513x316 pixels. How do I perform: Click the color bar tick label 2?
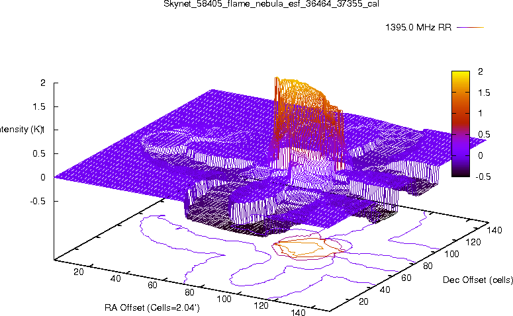coord(481,71)
